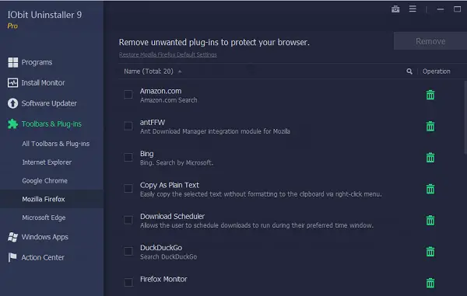Tick the antFFW checkbox
The width and height of the screenshot is (467, 296).
[x=128, y=126]
